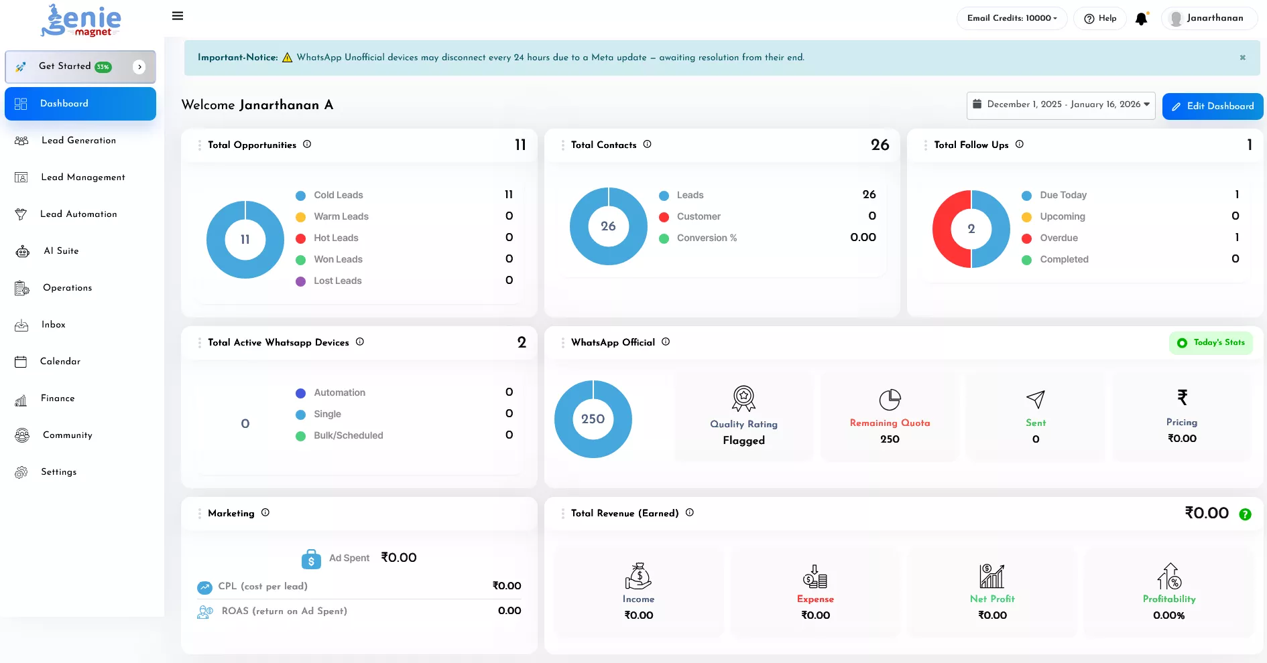1267x663 pixels.
Task: Click the Help button
Action: (x=1100, y=18)
